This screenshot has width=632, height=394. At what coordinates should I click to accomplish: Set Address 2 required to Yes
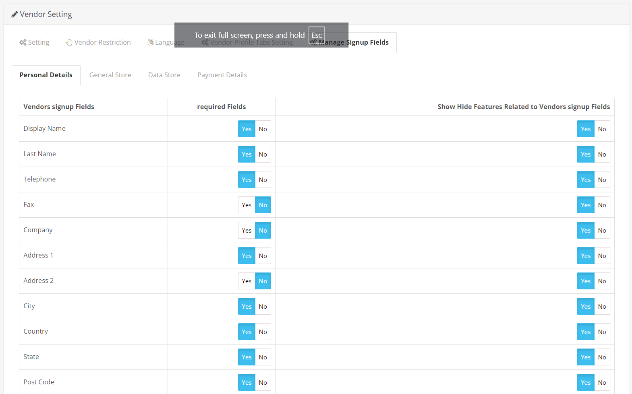click(247, 281)
